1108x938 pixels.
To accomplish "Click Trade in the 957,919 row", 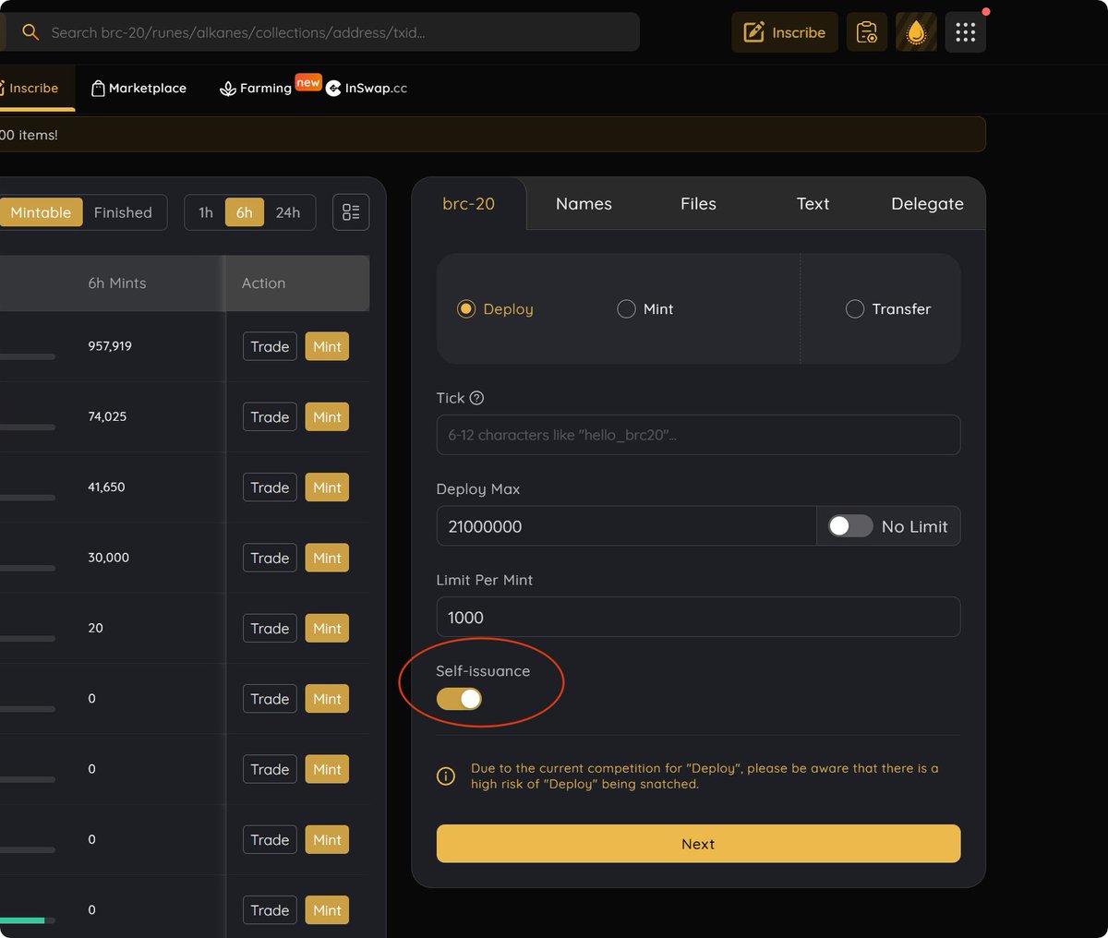I will (x=270, y=346).
